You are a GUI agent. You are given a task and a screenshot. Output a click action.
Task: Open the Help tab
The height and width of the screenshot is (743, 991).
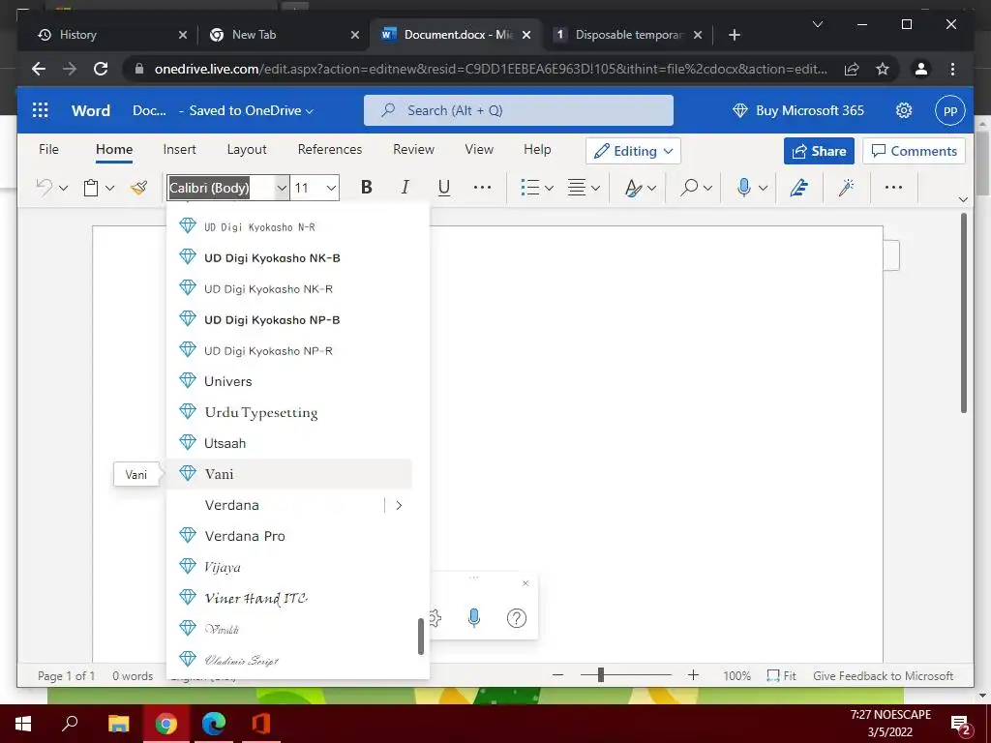pos(537,150)
